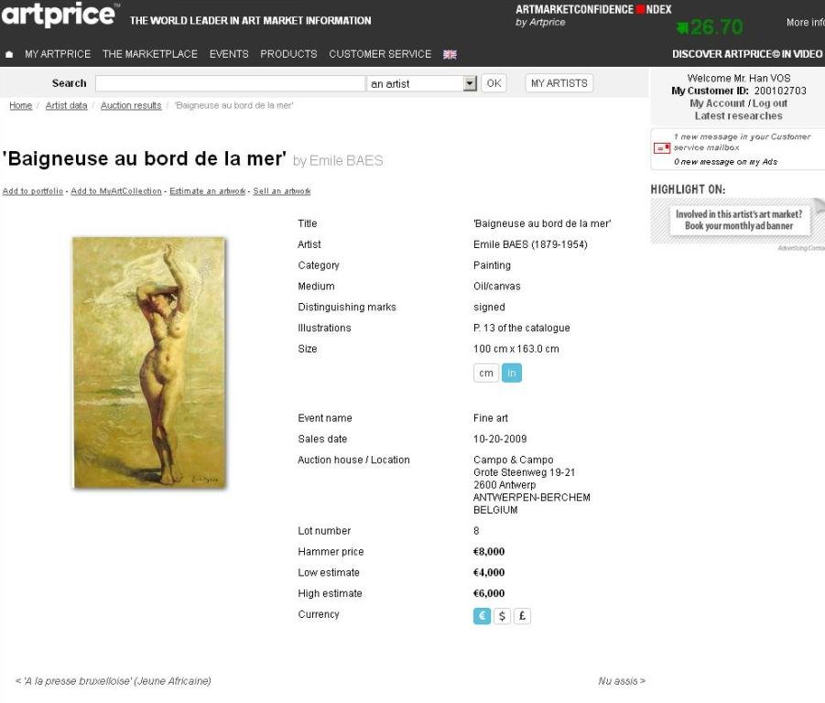Open the PRODUCTS menu
The width and height of the screenshot is (825, 703).
click(x=288, y=54)
